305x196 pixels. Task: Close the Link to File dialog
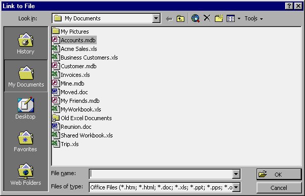(298, 6)
